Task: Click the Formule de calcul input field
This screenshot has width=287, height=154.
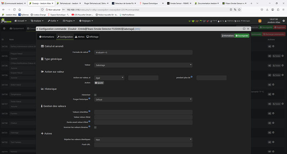Action: 143,52
